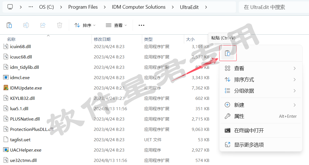309x165 pixels.
Task: Open the three-dot See more toolbar menu
Action: [x=142, y=25]
